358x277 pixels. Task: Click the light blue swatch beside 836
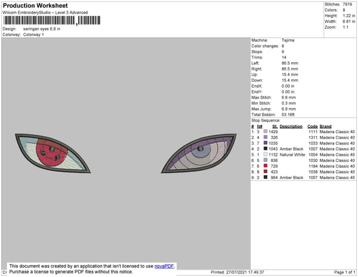point(266,160)
